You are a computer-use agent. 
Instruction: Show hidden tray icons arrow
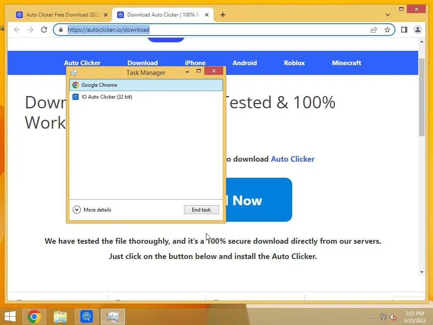tap(373, 317)
